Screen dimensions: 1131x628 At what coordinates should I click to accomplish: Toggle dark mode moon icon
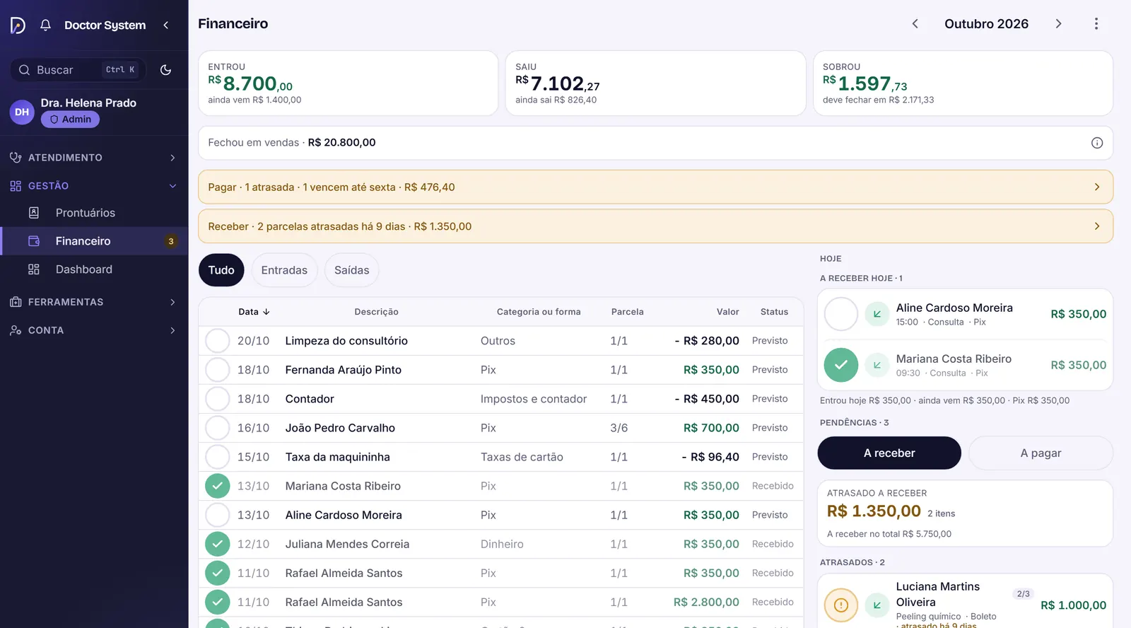click(165, 70)
